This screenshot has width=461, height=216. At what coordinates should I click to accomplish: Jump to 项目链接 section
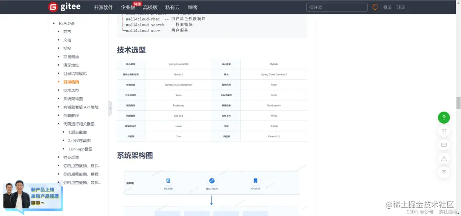[x=71, y=57]
